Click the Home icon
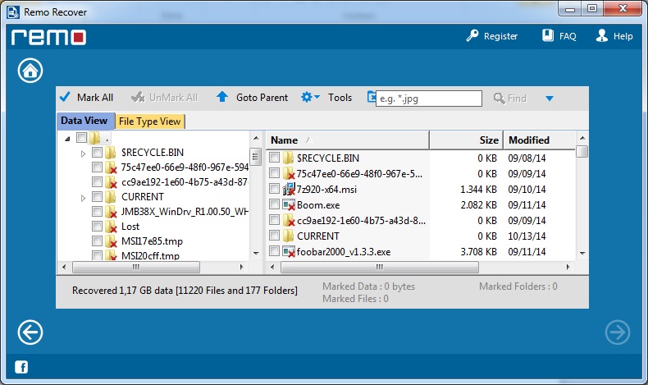648x385 pixels. [x=30, y=71]
